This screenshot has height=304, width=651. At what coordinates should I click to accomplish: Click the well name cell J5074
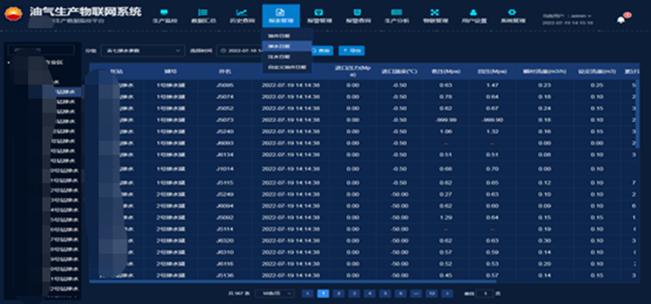[224, 97]
